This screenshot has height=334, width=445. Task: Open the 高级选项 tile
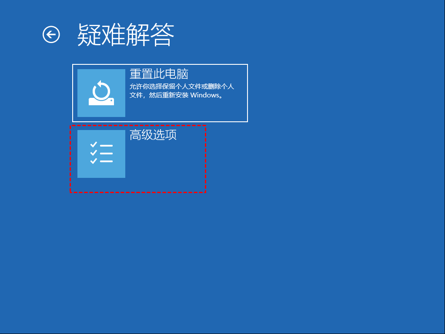click(138, 159)
